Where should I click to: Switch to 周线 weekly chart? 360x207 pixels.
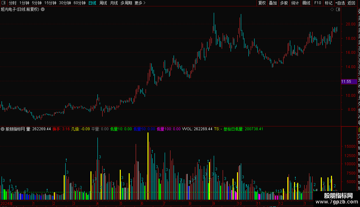tap(103, 3)
